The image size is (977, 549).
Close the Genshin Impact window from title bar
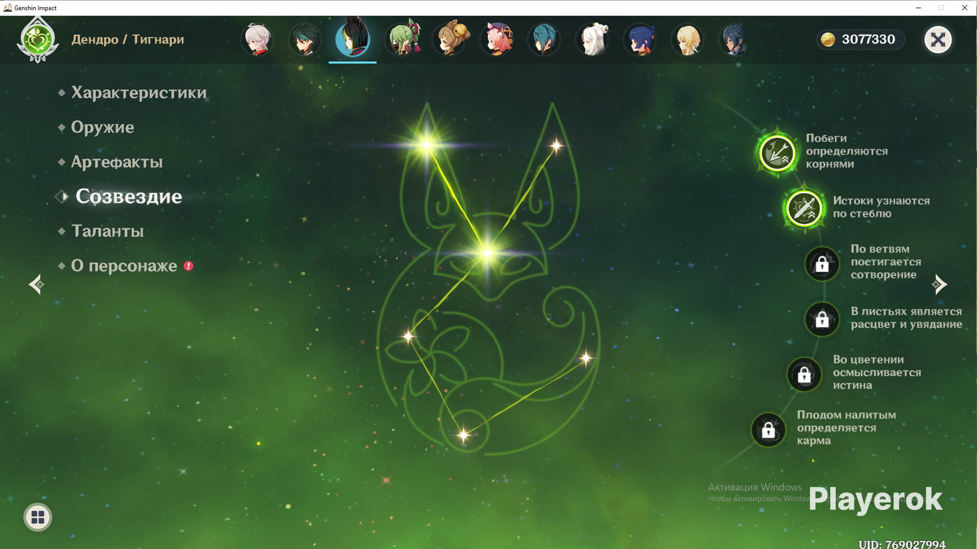click(x=964, y=8)
